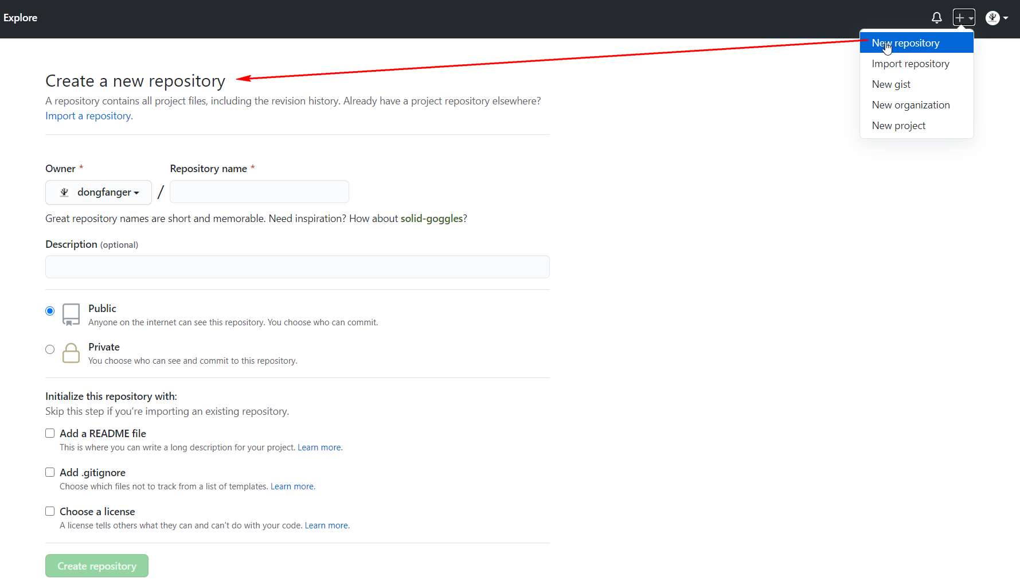This screenshot has height=584, width=1020.
Task: Click the Choose a license label
Action: tap(97, 512)
